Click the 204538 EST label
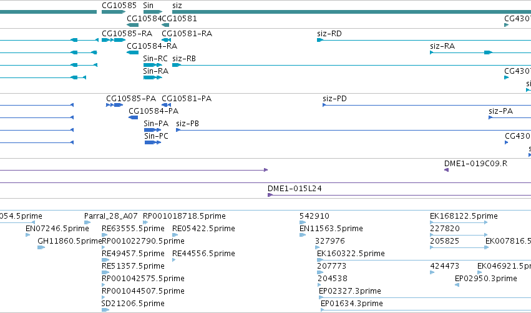This screenshot has width=531, height=313. [333, 279]
